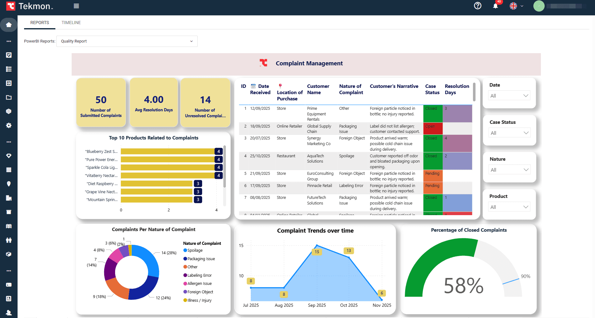Open the tasks checklist icon in the sidebar
The height and width of the screenshot is (318, 595).
pos(9,55)
